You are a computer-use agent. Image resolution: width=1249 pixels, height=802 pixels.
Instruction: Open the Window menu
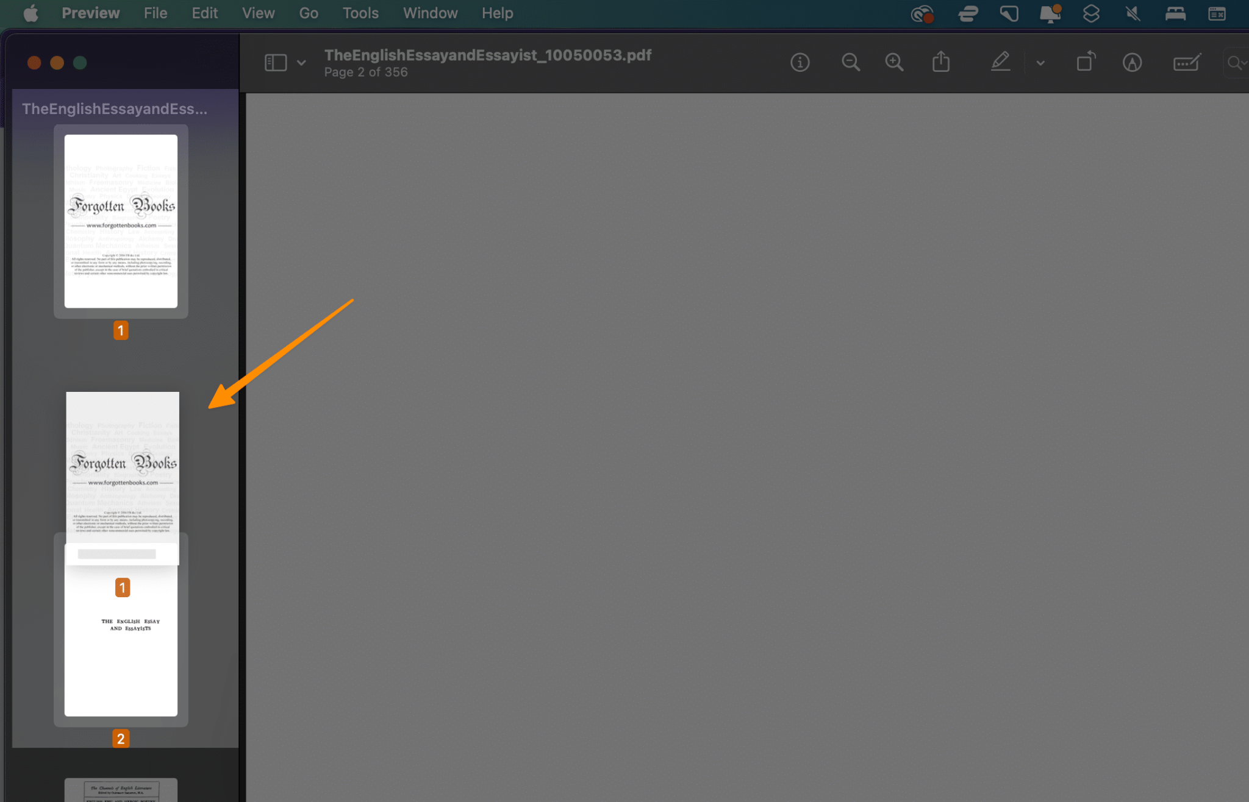430,13
